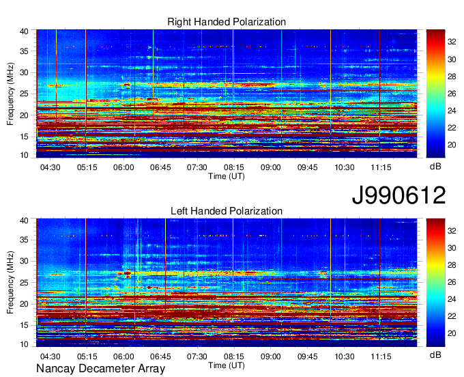Viewport: 464px width, 377px height.
Task: Click 30 MHz tick on Right Handed plot
Action: [x=24, y=72]
